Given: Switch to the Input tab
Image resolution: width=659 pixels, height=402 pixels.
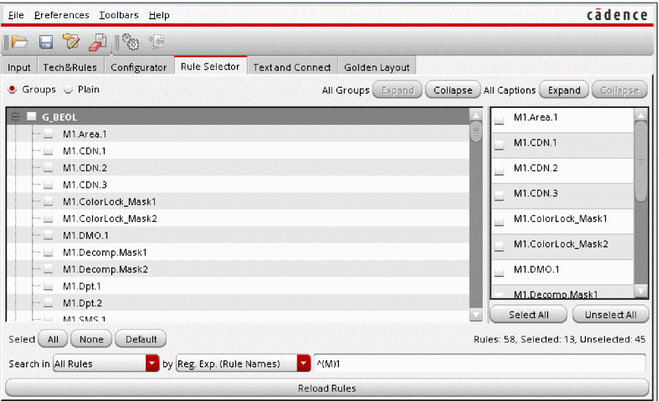Looking at the screenshot, I should (x=19, y=67).
